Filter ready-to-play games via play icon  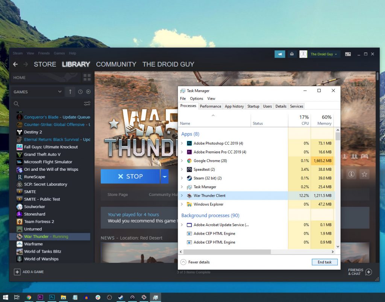88,92
